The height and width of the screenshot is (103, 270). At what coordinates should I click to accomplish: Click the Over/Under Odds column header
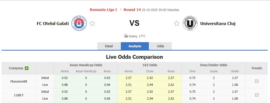[214, 65]
